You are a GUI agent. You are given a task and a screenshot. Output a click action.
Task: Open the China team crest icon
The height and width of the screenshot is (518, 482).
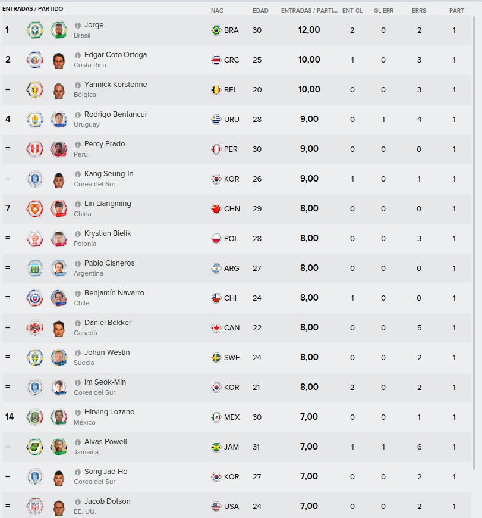tap(35, 209)
